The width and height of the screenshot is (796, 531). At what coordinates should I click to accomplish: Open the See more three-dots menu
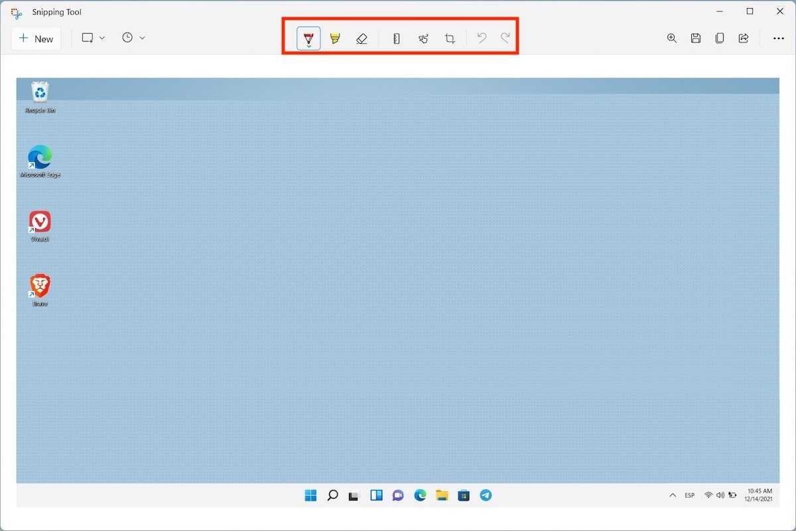pos(779,38)
